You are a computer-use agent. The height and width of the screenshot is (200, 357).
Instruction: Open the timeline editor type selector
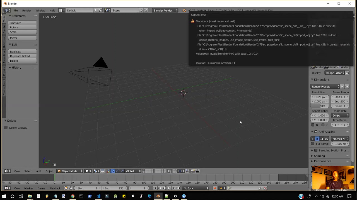coord(8,188)
